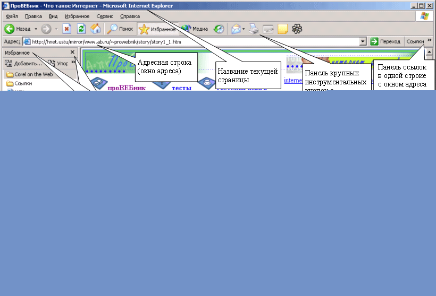
Task: Click the Edit page toolbar icon
Action: (268, 29)
